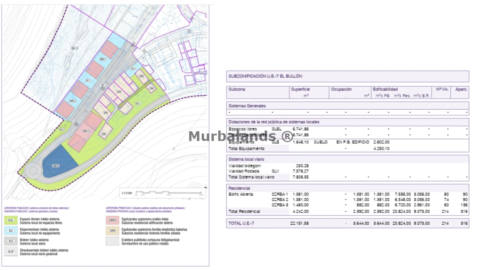Click the Murbalands watermark text
This screenshot has height=270, width=480.
(240, 136)
